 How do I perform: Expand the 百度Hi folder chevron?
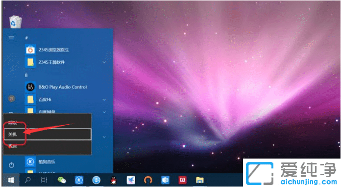click(104, 100)
